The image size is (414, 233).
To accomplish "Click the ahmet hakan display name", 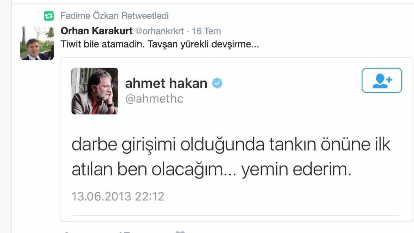I will click(166, 83).
